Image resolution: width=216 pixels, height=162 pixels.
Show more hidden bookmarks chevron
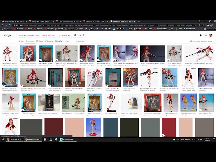[201, 29]
